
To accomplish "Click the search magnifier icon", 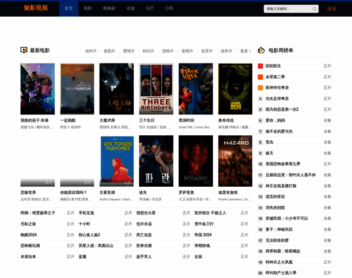I will (314, 9).
